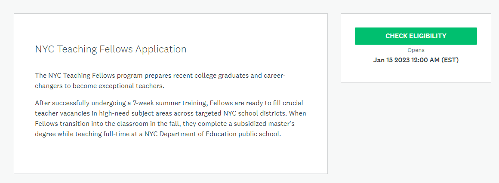Click the word 'Application' in the heading
Viewport: 499px width, 183px height.
coord(161,49)
